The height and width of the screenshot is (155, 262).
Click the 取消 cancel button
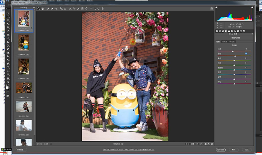(234, 150)
